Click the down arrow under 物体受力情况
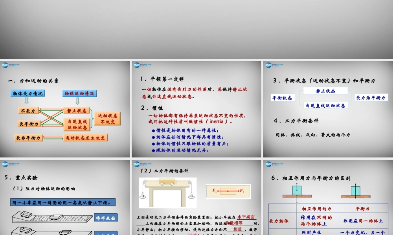Screen dimensions: 393x235 pyautogui.click(x=26, y=101)
